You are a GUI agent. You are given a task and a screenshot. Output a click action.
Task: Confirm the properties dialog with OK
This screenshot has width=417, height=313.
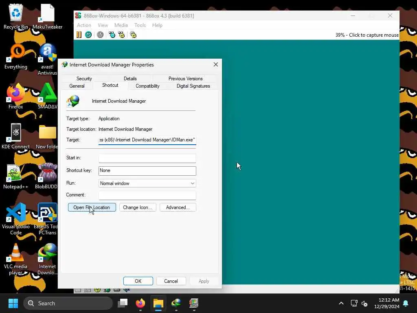point(138,281)
